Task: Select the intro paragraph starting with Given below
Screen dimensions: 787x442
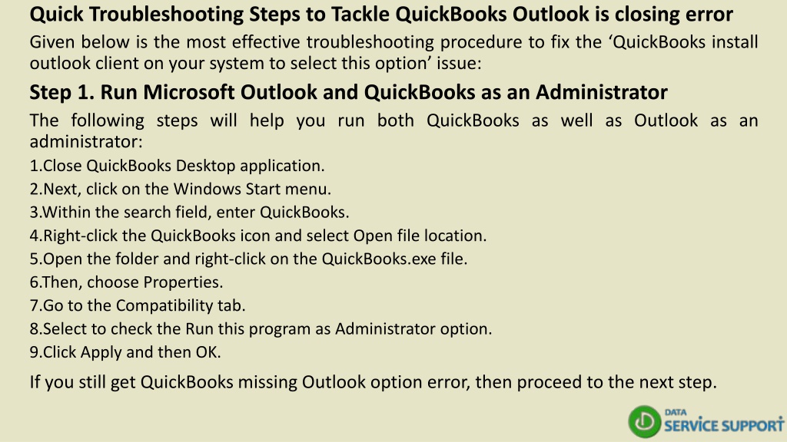Action: point(393,53)
